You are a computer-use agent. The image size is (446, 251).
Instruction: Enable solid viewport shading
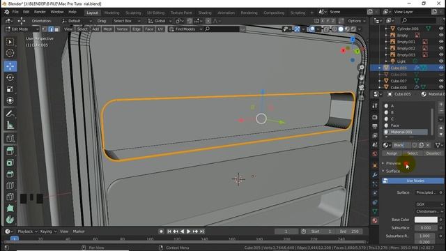[341, 29]
